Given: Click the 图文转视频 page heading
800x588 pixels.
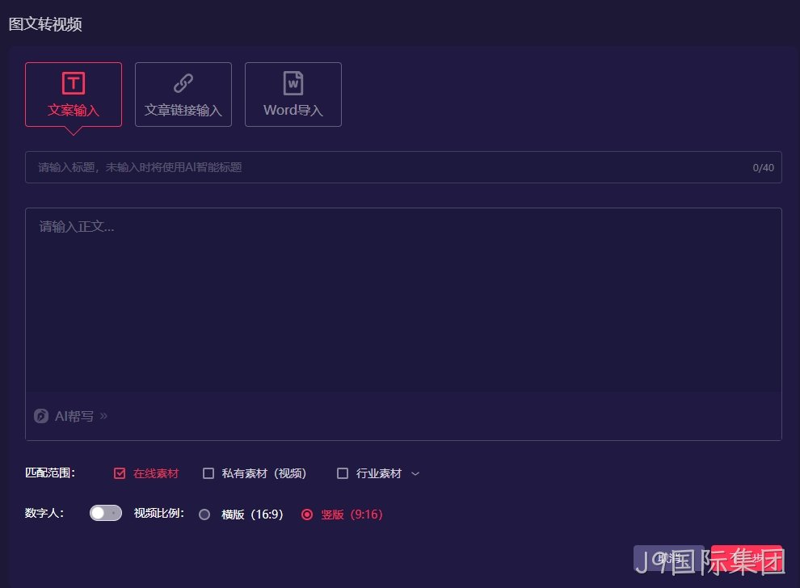Looking at the screenshot, I should click(45, 24).
